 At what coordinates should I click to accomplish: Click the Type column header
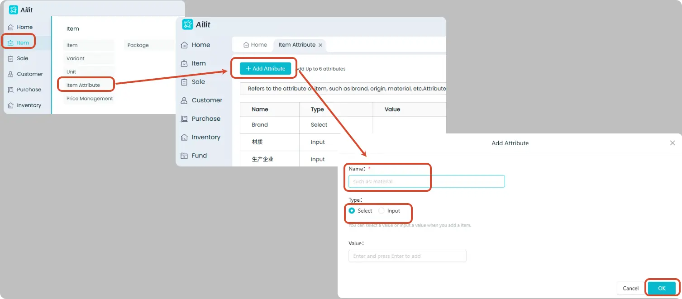coord(336,109)
